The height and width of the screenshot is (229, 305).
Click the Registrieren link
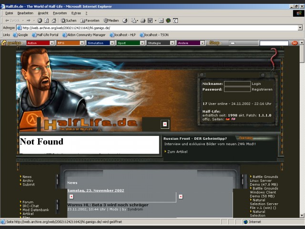[262, 89]
